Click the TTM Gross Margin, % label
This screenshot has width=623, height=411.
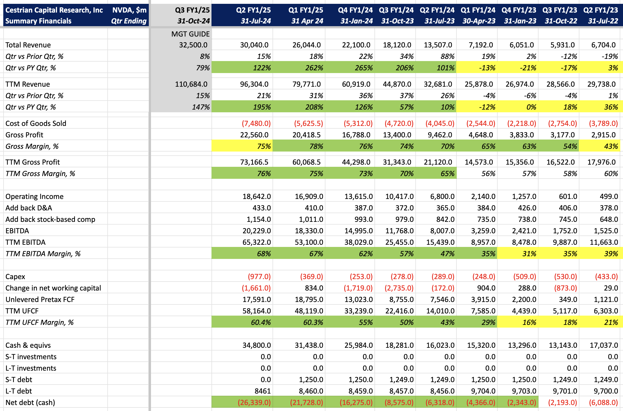40,174
